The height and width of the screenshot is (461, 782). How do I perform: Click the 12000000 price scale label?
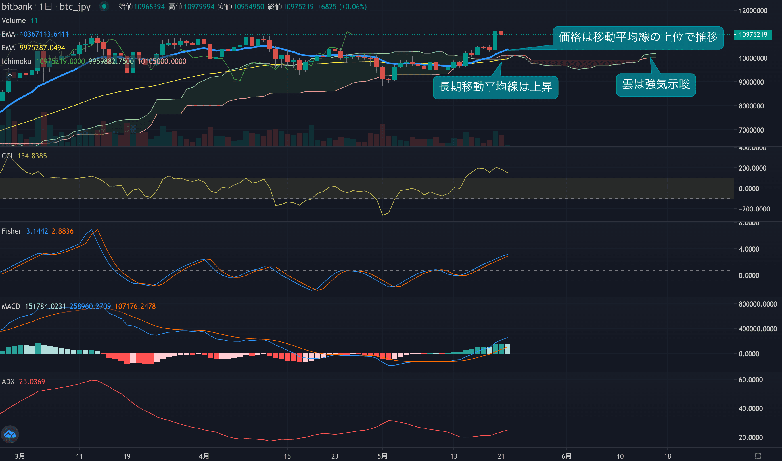click(753, 11)
